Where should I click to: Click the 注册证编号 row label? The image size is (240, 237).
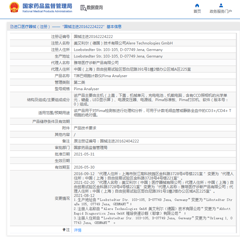click(x=60, y=37)
